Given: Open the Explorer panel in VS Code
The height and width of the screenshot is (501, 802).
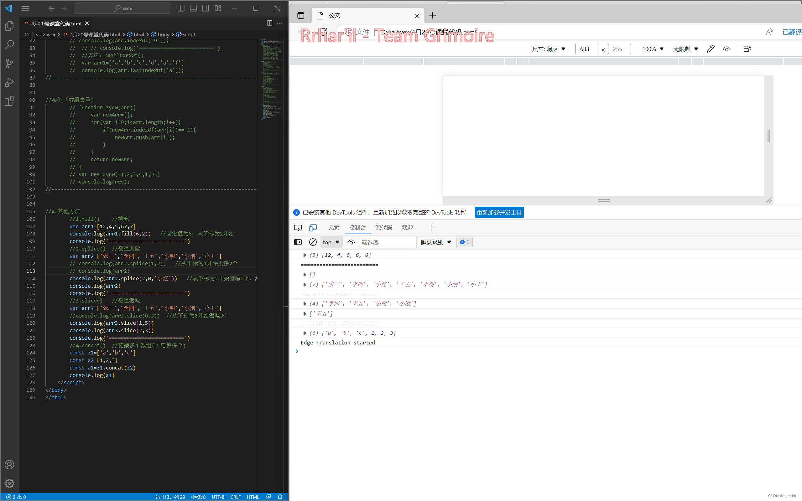Looking at the screenshot, I should (x=9, y=26).
